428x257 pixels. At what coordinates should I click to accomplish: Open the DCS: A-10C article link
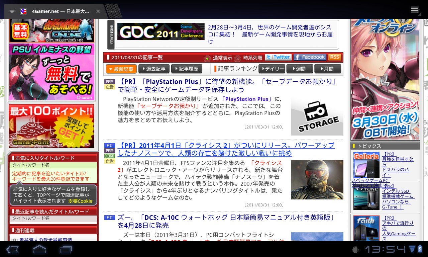tap(226, 222)
